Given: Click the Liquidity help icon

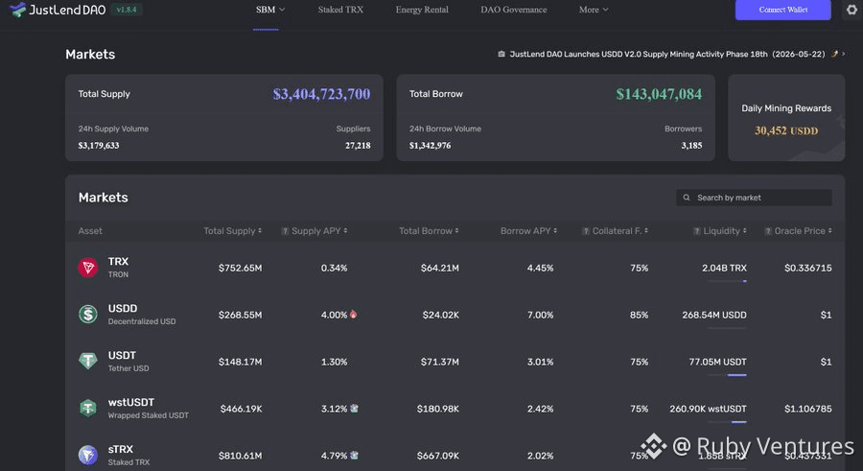Looking at the screenshot, I should [697, 231].
